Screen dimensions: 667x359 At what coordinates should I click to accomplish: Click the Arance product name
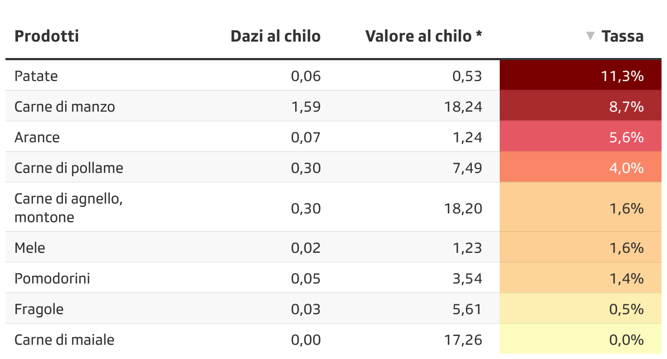37,137
